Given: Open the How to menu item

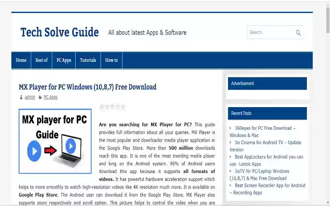Looking at the screenshot, I should [111, 60].
